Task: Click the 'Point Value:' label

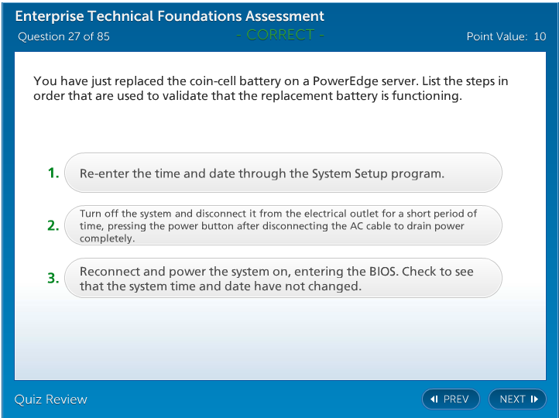Action: (497, 36)
